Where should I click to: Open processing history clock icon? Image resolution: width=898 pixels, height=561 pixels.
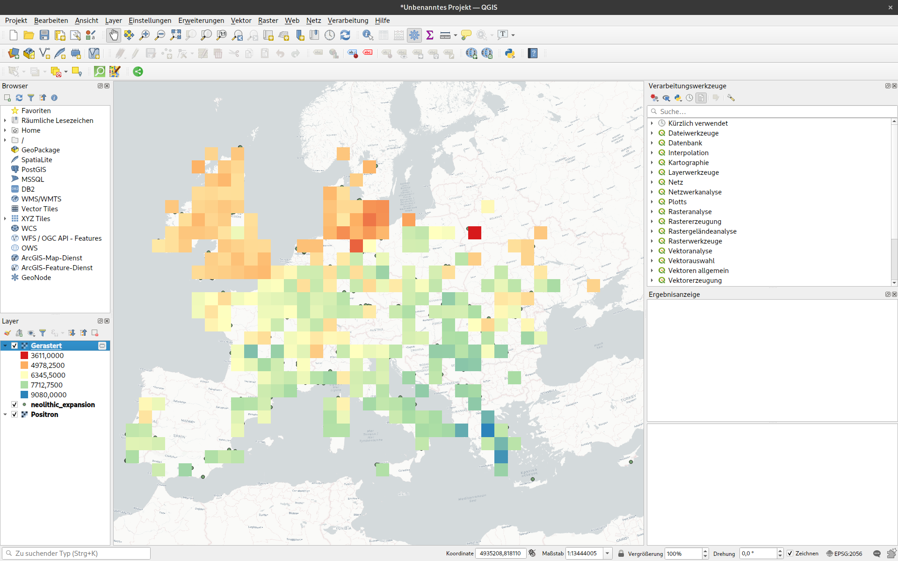[689, 98]
